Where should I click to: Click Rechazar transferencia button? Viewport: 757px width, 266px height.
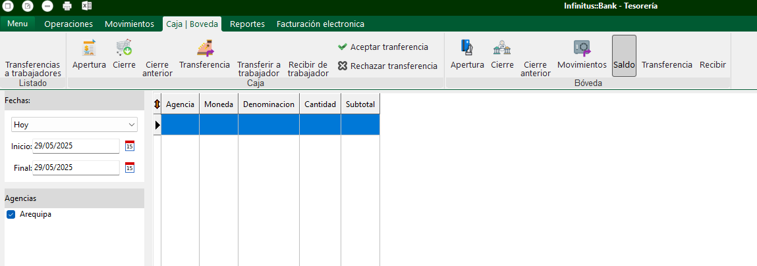tap(387, 66)
